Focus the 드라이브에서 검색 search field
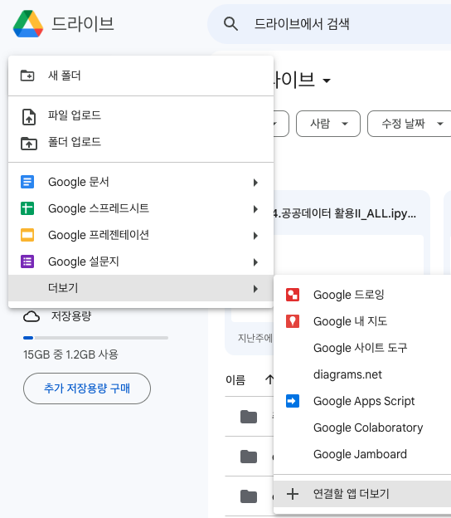The height and width of the screenshot is (518, 451). coord(330,24)
